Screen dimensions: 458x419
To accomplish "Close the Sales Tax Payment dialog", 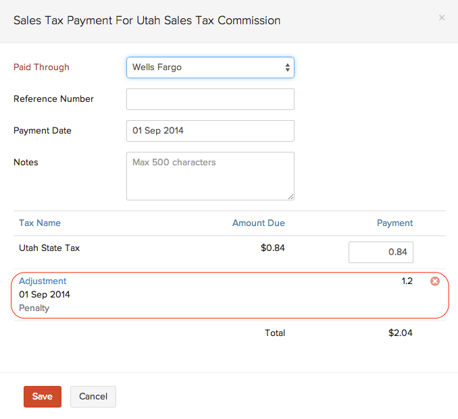I will click(442, 18).
